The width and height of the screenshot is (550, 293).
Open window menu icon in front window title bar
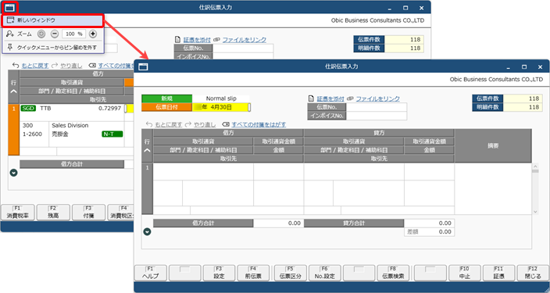point(143,66)
